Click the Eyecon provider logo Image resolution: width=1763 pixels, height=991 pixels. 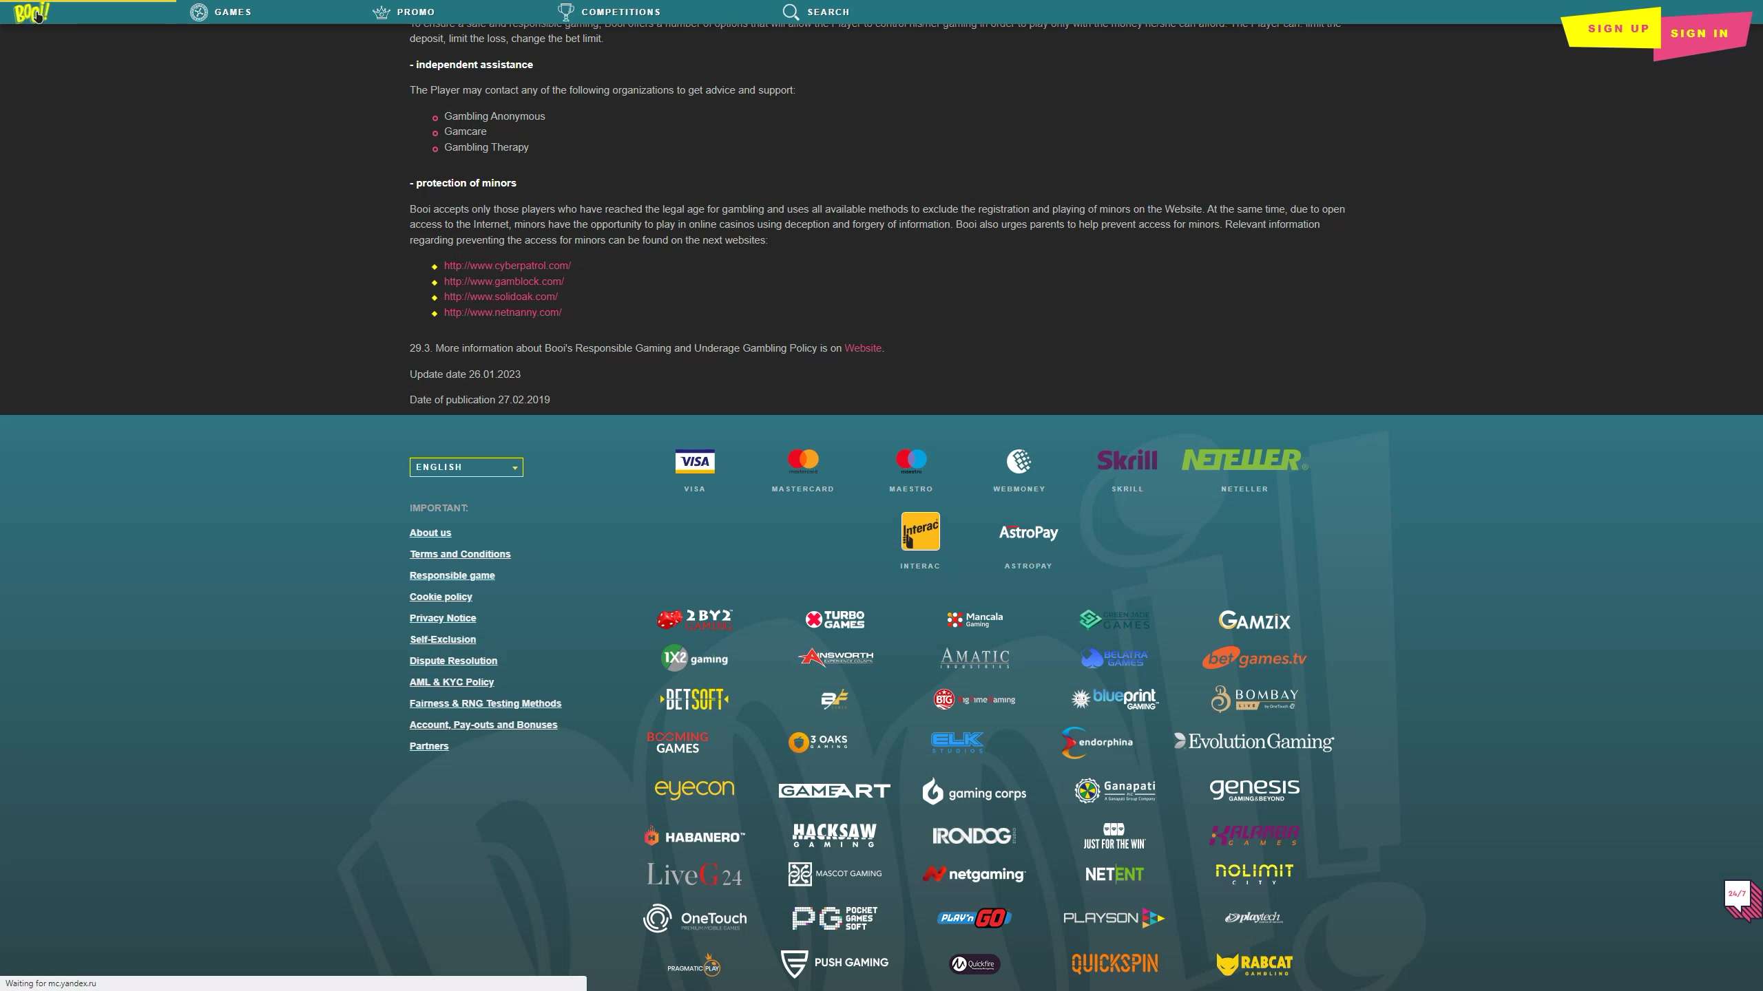694,789
